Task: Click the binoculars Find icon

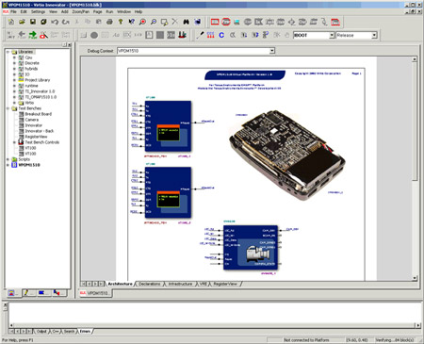Action: click(187, 22)
